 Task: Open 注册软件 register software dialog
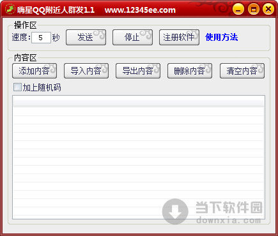tap(179, 38)
